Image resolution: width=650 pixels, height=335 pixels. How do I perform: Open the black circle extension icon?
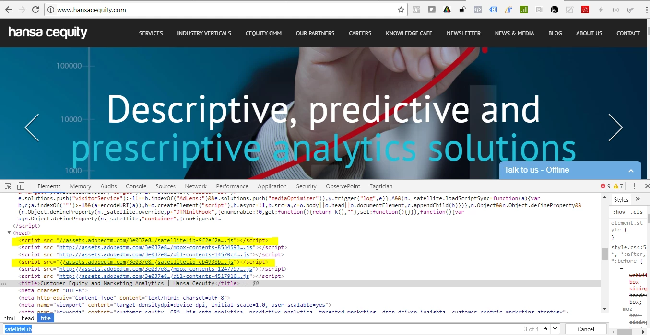click(x=555, y=10)
